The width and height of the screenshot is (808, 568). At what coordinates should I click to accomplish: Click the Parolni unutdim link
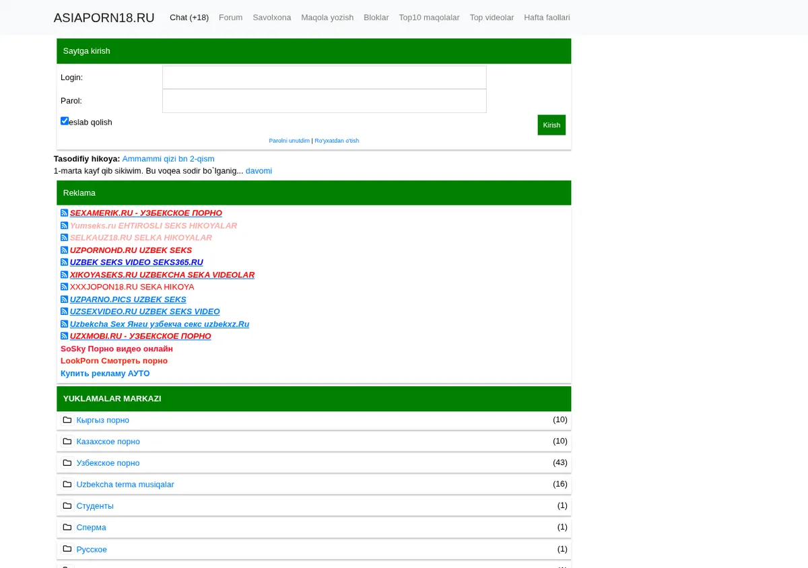[x=290, y=141]
